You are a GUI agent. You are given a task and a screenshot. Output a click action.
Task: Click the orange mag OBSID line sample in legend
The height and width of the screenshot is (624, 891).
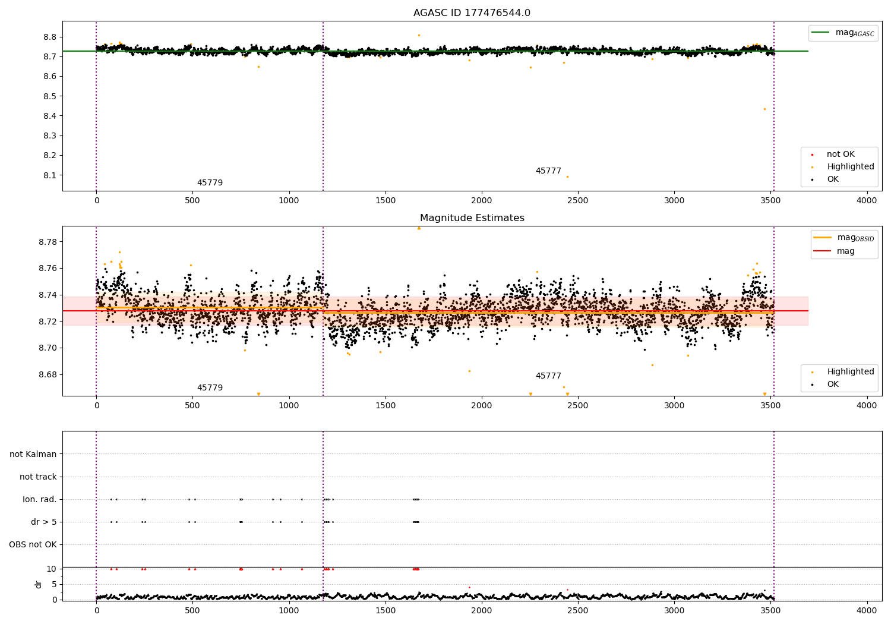[823, 238]
